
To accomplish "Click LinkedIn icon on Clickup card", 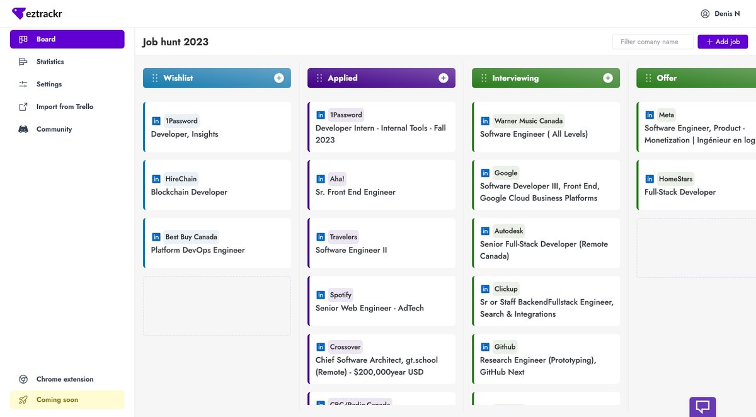I will click(485, 288).
